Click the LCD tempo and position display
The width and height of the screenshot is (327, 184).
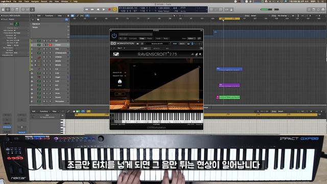click(x=163, y=9)
